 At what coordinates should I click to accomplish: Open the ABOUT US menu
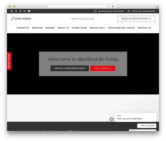[63, 28]
